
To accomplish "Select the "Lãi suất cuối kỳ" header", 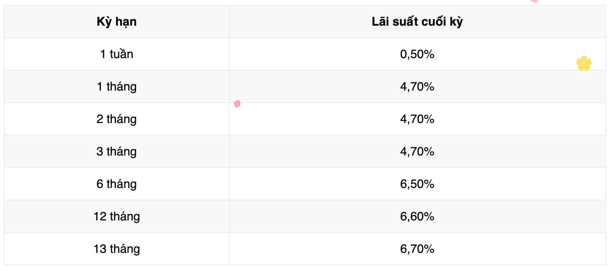I will [417, 22].
